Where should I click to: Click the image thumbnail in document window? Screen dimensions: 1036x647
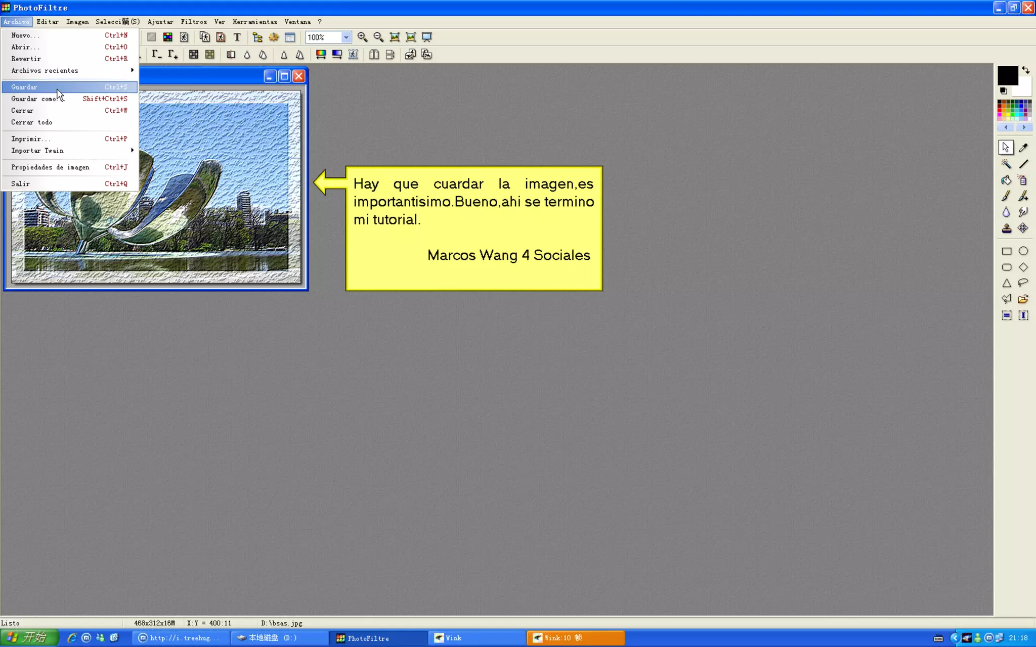coord(156,187)
